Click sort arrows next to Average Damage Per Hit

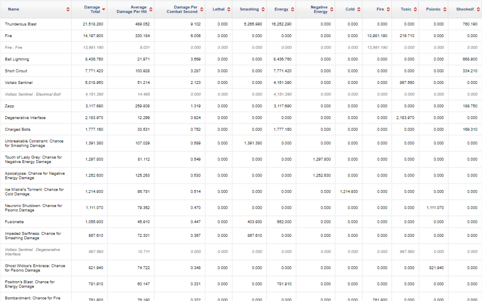(151, 9)
